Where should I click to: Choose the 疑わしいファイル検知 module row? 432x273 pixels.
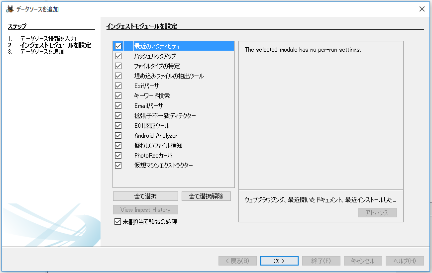coord(158,146)
